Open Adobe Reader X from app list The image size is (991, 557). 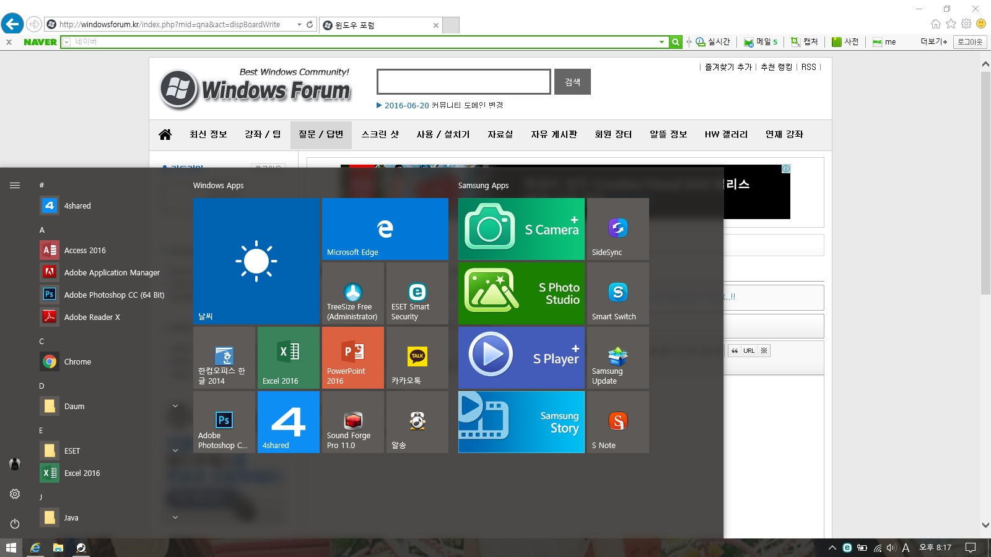(x=110, y=317)
